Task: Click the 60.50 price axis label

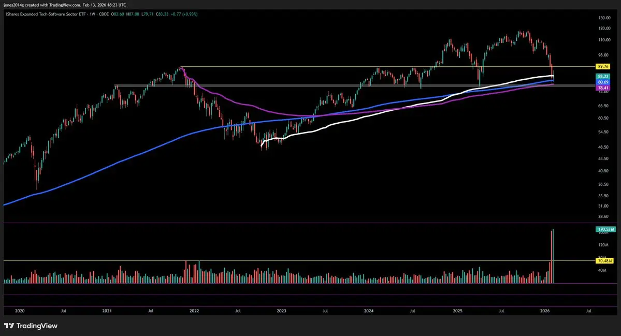Action: tap(603, 118)
